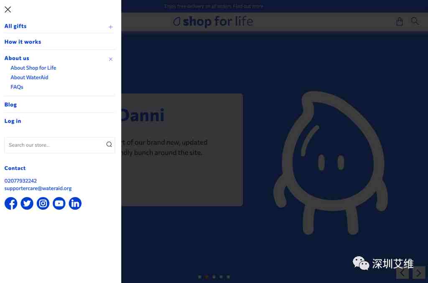428x283 pixels.
Task: Expand the All gifts submenu with the plus
Action: coord(110,27)
